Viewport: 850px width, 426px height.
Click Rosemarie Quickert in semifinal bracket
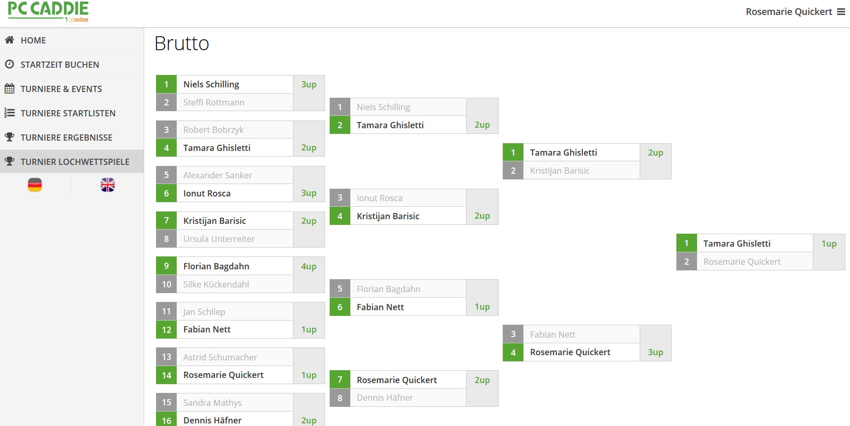pos(570,352)
